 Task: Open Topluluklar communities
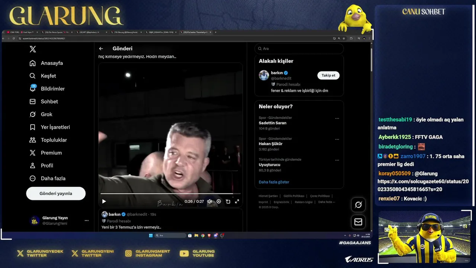click(x=48, y=140)
